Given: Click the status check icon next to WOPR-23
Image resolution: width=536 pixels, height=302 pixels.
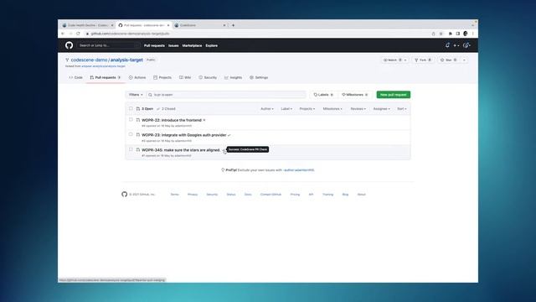Looking at the screenshot, I should [x=229, y=135].
